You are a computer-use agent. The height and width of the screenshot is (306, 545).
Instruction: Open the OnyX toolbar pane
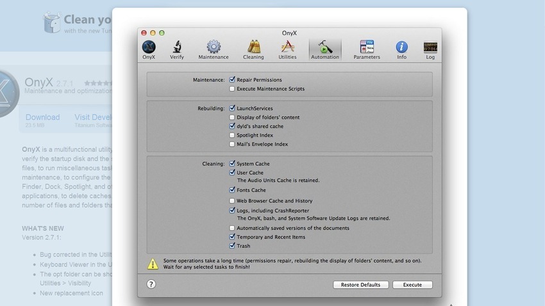(149, 49)
